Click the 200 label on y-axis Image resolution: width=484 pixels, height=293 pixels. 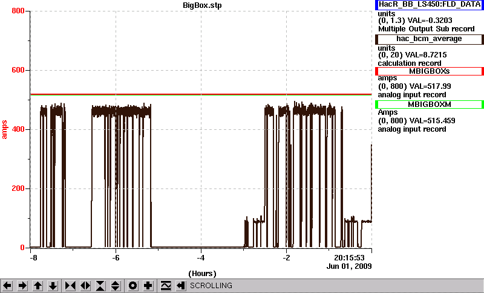pos(18,188)
